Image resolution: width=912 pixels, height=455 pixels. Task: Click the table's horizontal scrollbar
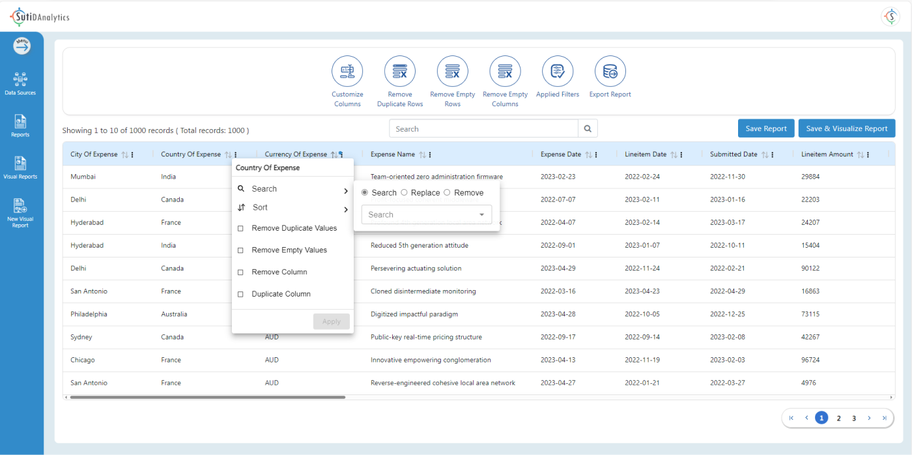point(207,397)
